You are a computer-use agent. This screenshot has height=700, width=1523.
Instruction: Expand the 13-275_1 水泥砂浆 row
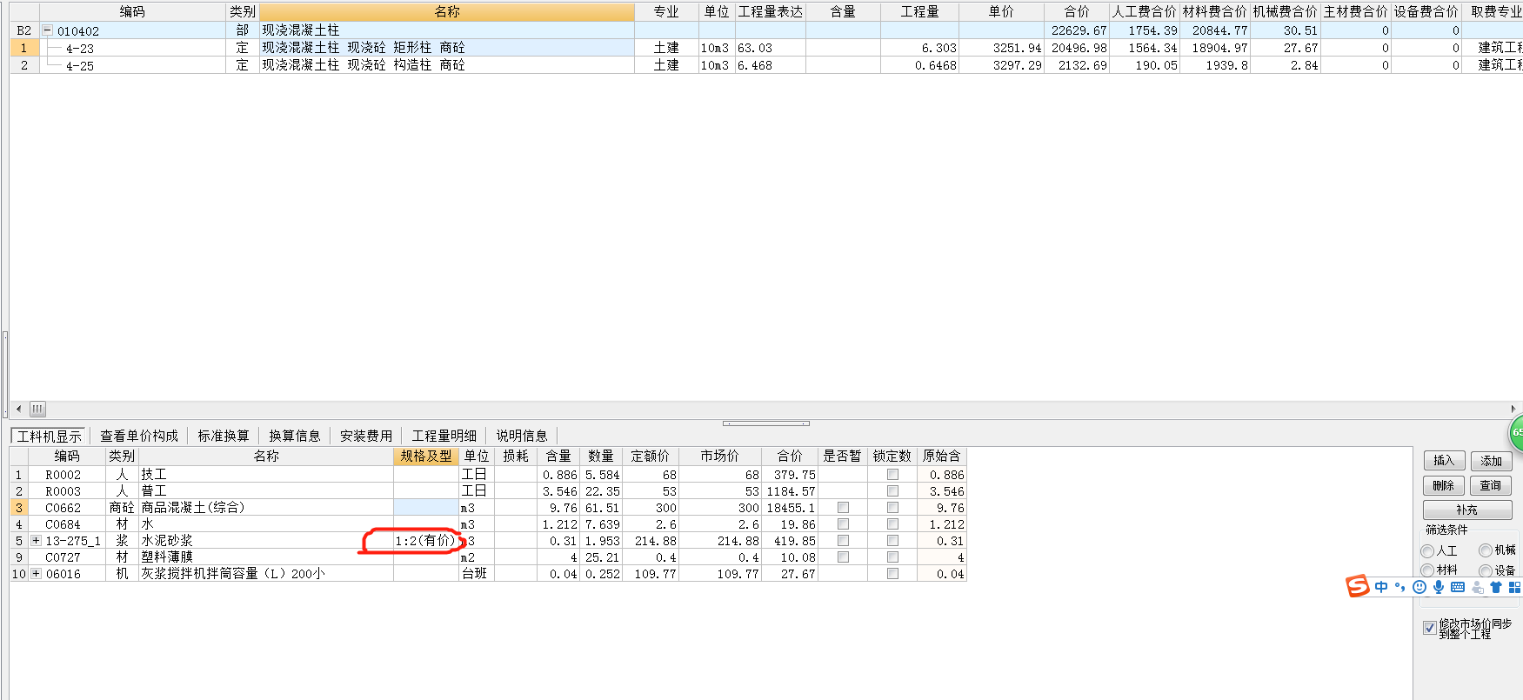click(37, 541)
